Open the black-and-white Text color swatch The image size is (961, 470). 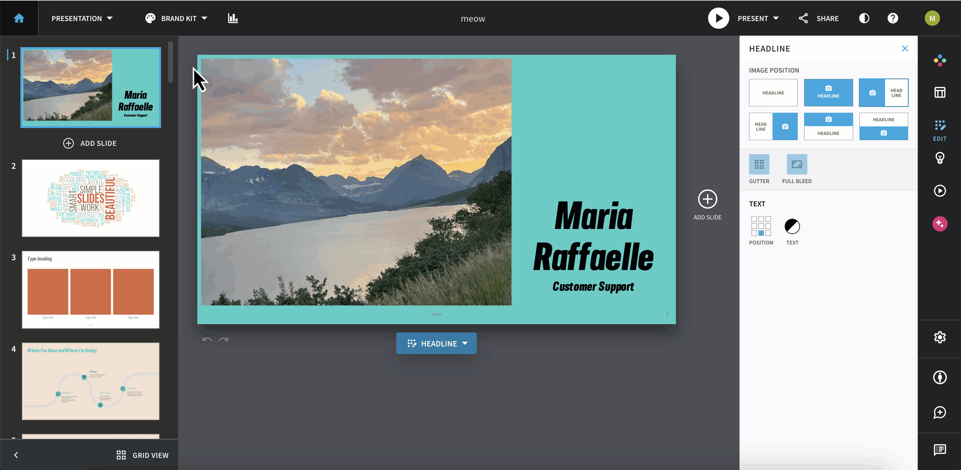pyautogui.click(x=792, y=226)
